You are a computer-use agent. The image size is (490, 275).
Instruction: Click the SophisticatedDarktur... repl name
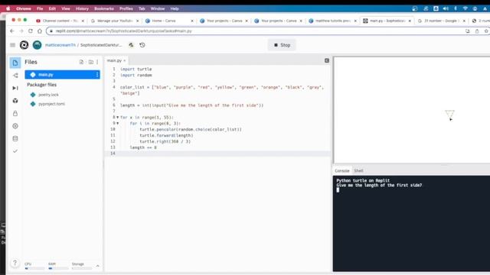[x=101, y=45]
